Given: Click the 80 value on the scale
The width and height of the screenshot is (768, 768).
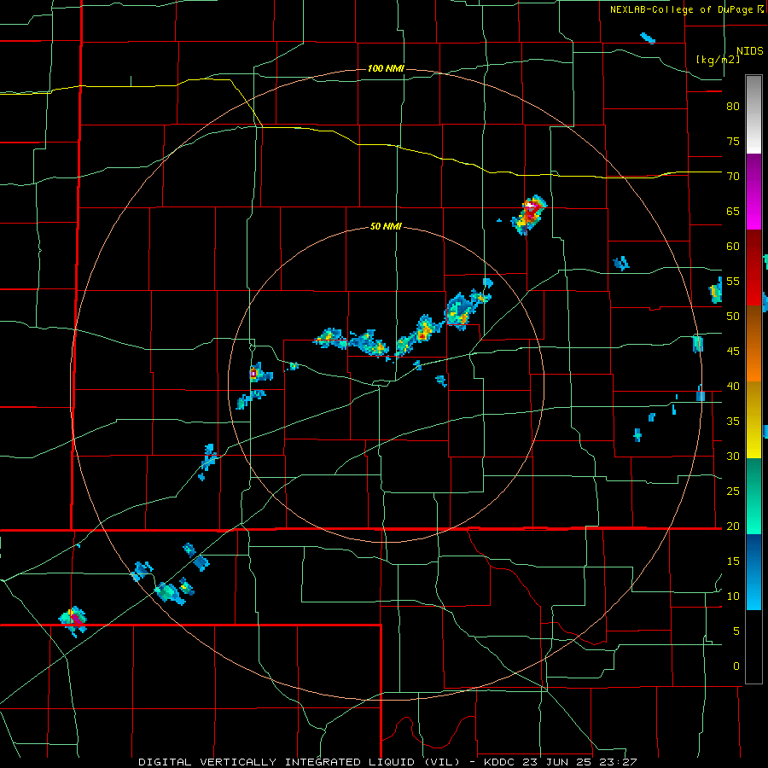Looking at the screenshot, I should tap(733, 107).
